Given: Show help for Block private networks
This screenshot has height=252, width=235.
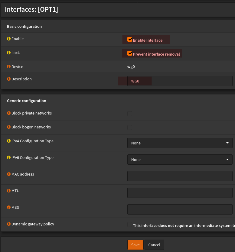Looking at the screenshot, I should (x=9, y=113).
